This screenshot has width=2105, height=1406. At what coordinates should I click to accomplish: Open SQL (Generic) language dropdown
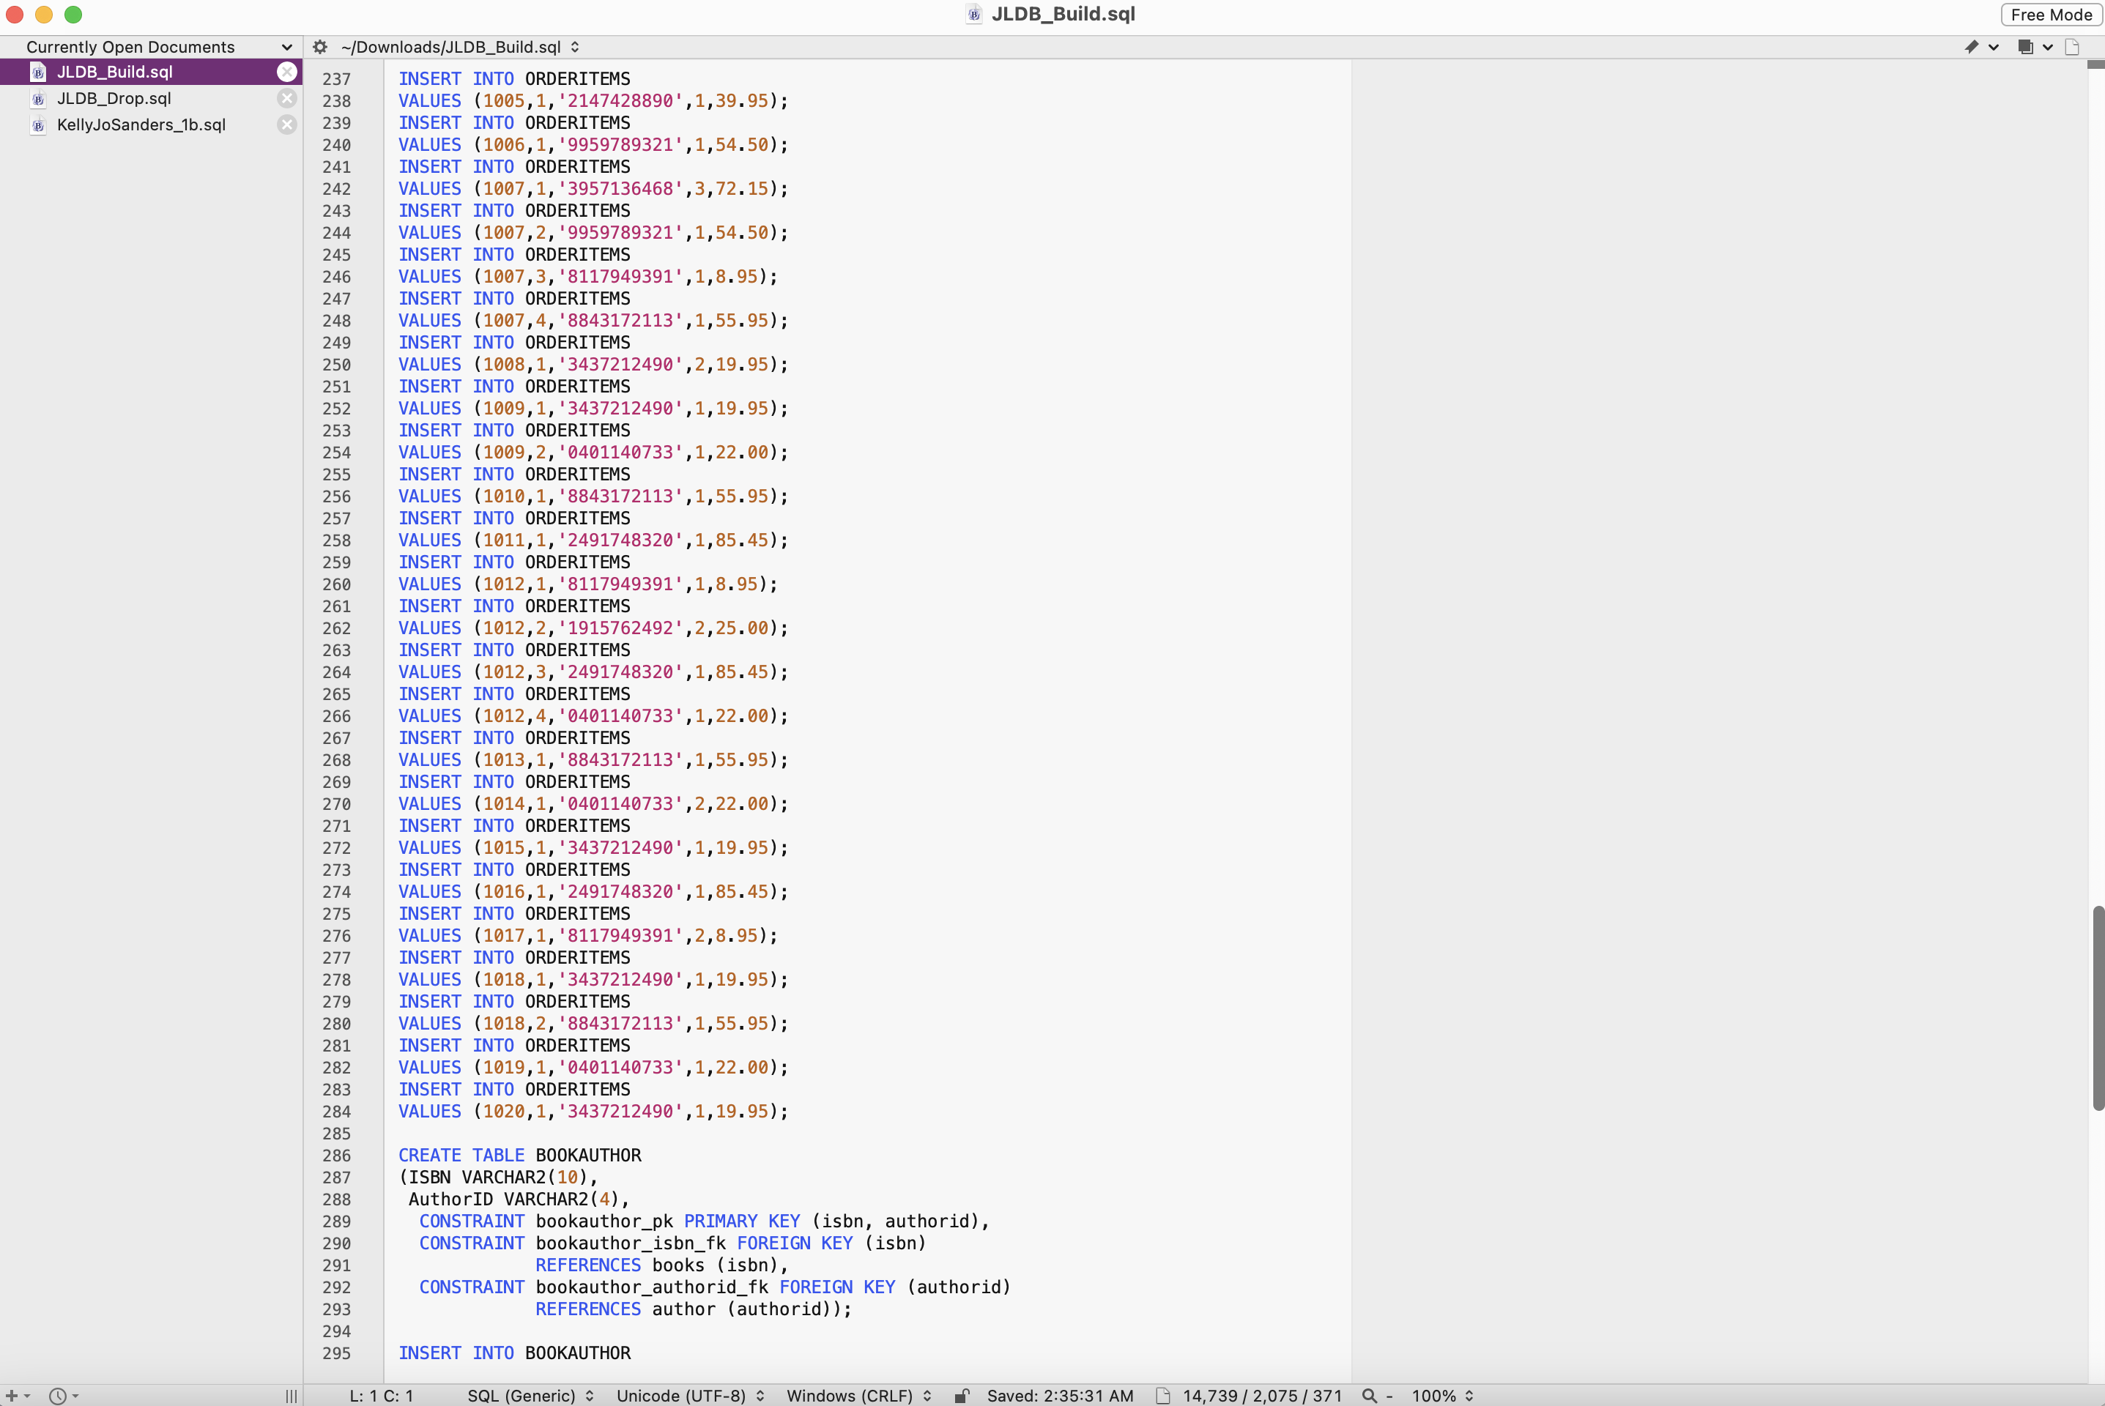530,1395
